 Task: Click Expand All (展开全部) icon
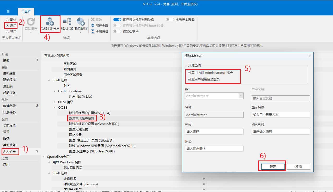pos(93,26)
